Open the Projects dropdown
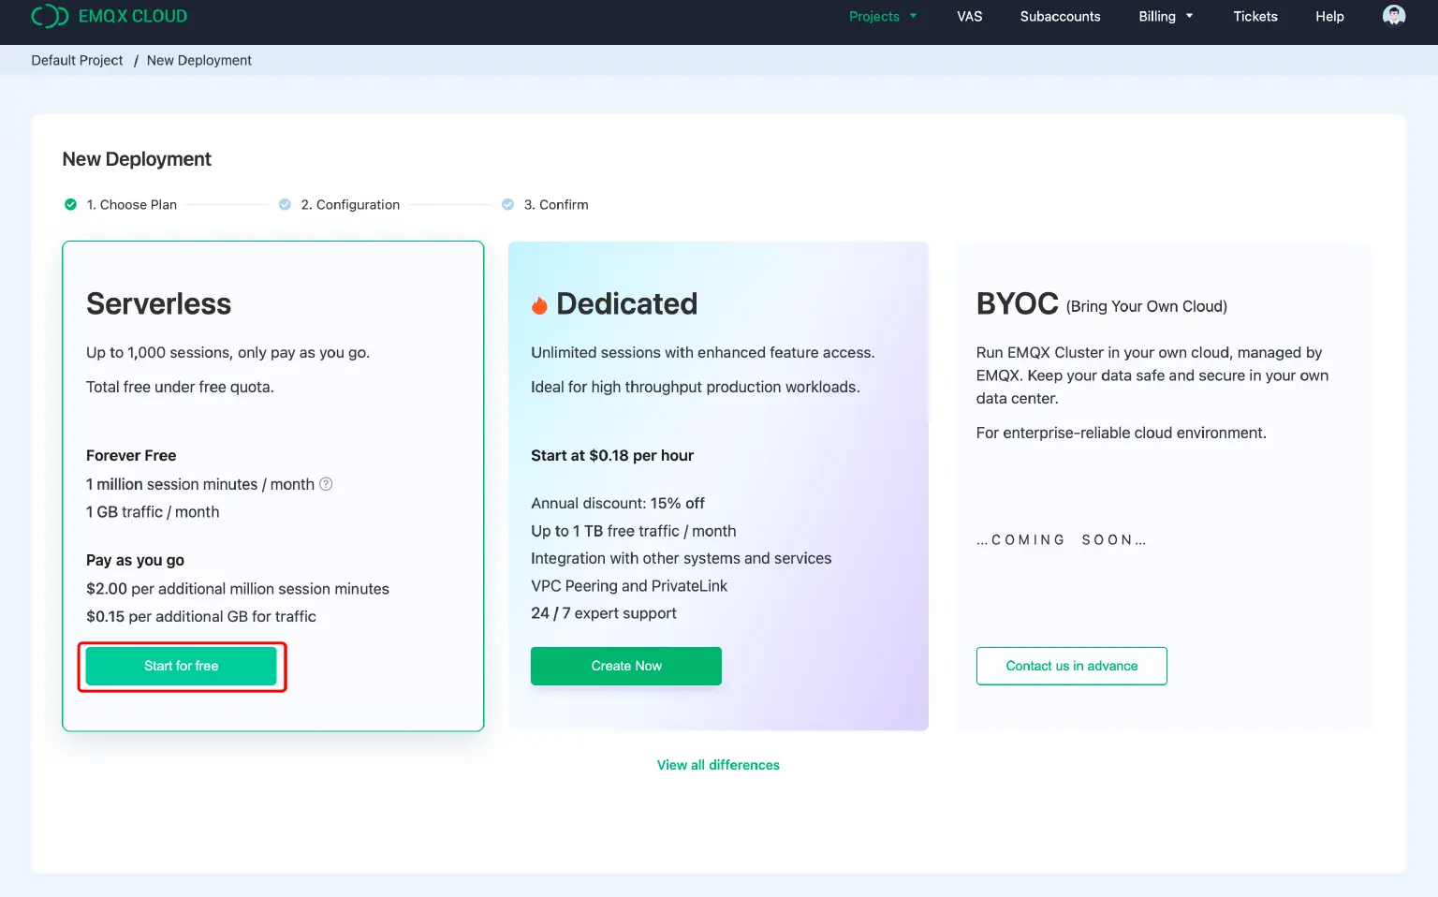 (875, 16)
